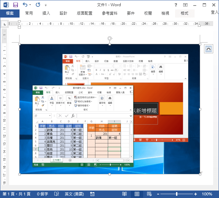Click the proofing check icon in status bar
Screen dimensions: 219x198
point(57,194)
